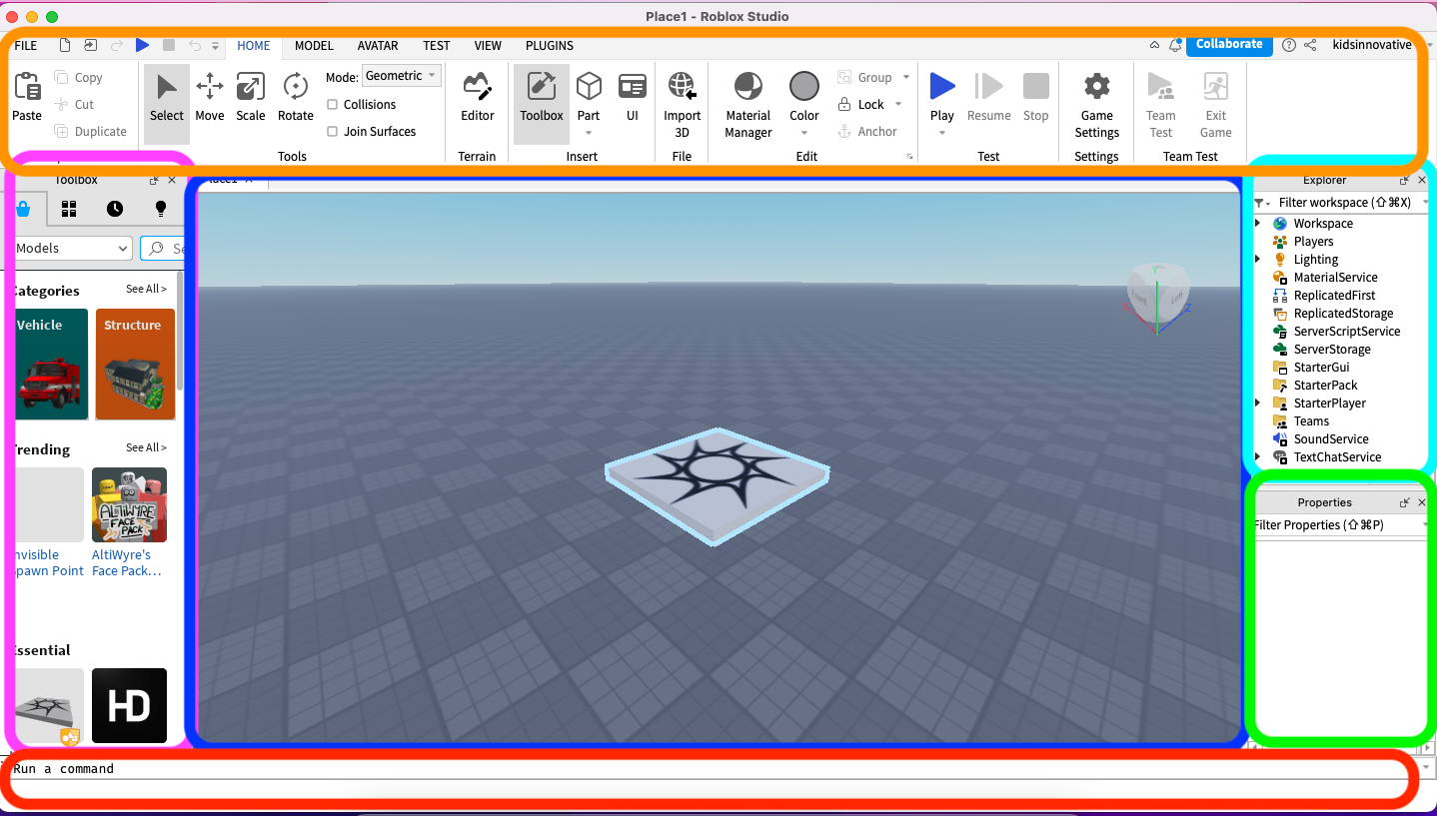Screen dimensions: 1437x816
Task: Click the Copy button
Action: (x=79, y=78)
